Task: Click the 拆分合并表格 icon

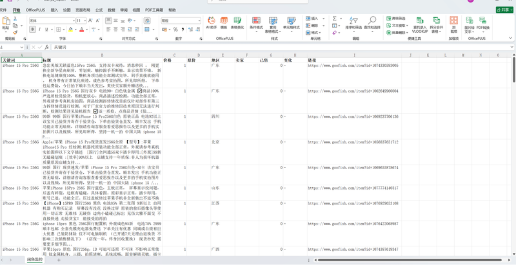Action: (x=437, y=21)
